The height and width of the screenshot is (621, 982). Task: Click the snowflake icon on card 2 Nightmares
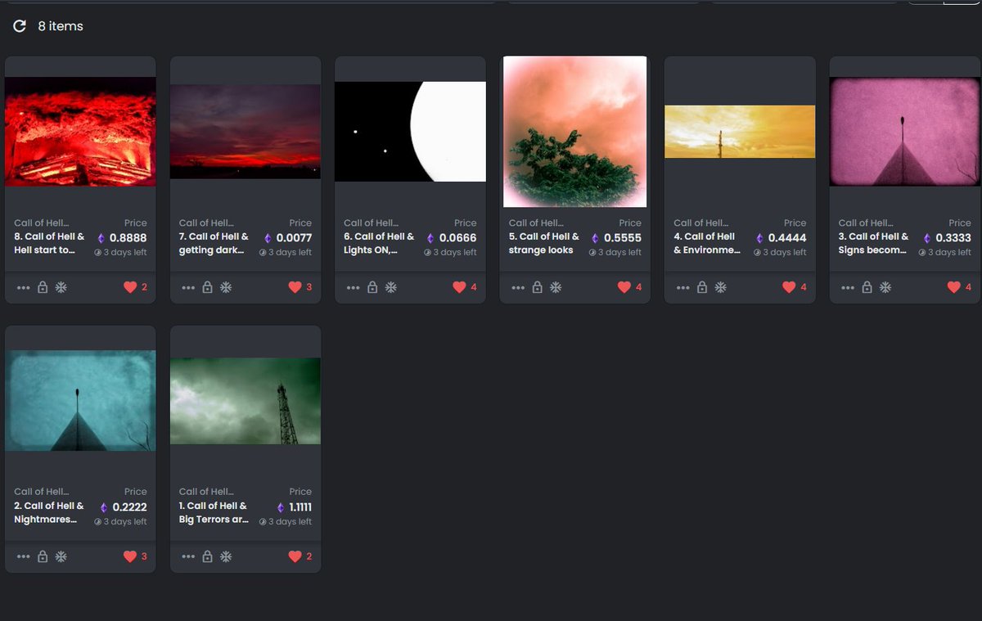(x=61, y=556)
